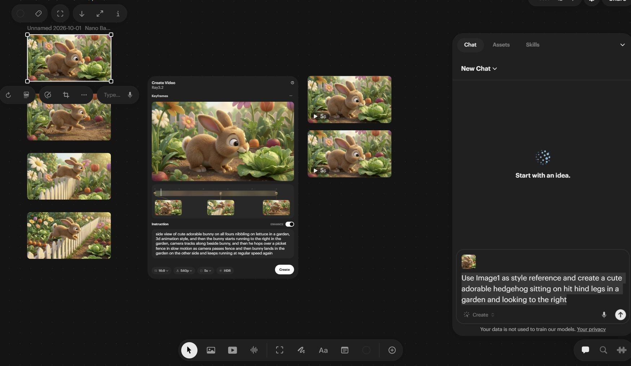
Task: Select canvas image of bunny jumping diagonal fence
Action: tap(69, 235)
